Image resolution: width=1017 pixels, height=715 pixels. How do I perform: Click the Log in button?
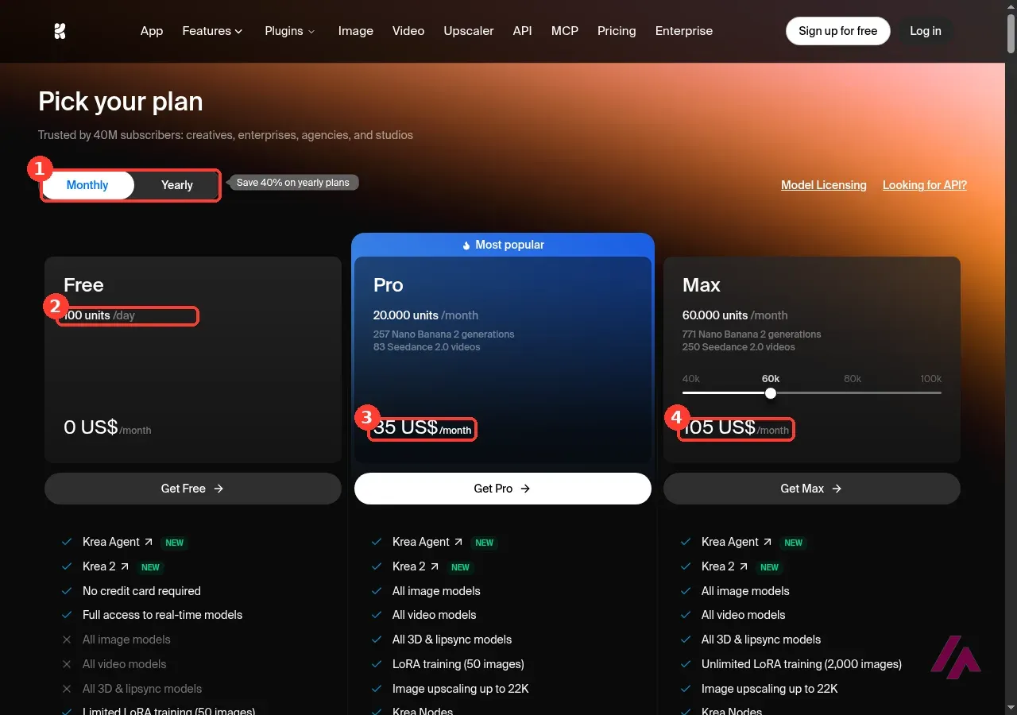click(x=926, y=31)
